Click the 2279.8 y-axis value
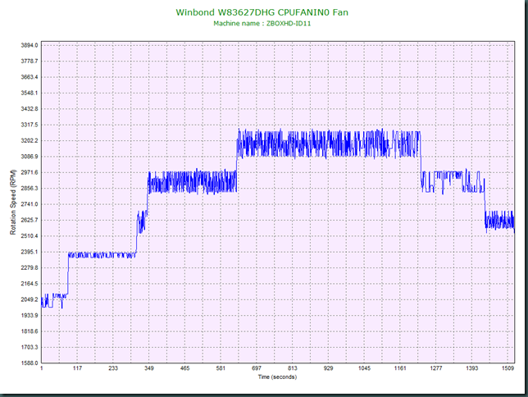This screenshot has height=397, width=528. tap(30, 267)
